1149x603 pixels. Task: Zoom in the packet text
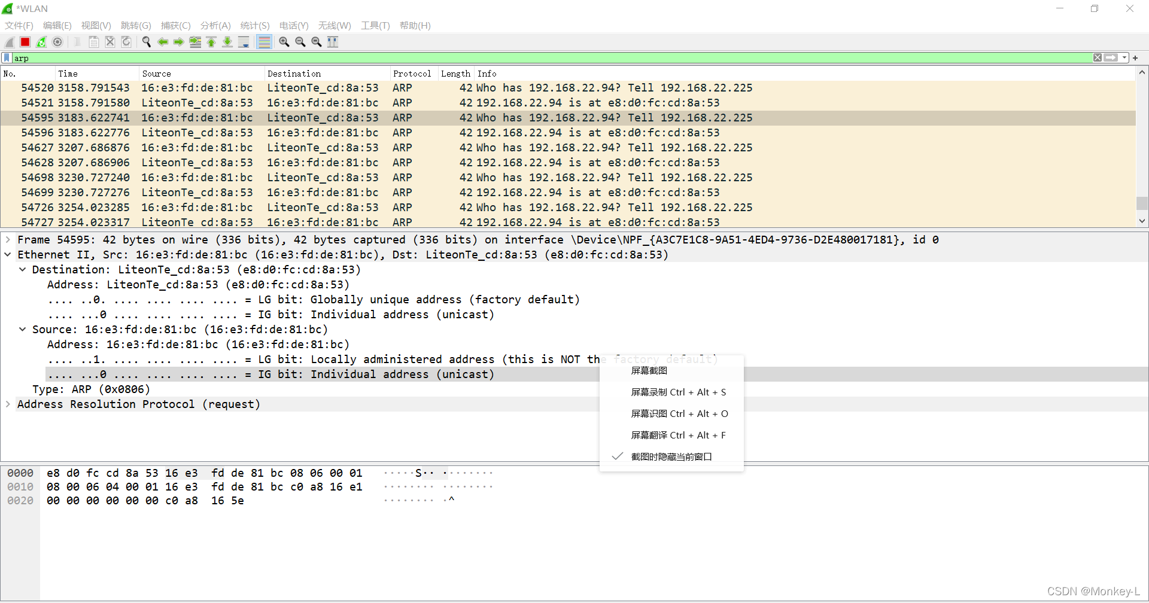click(284, 42)
